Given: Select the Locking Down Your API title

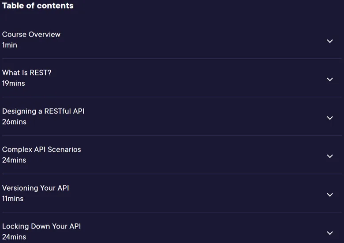Looking at the screenshot, I should [41, 226].
